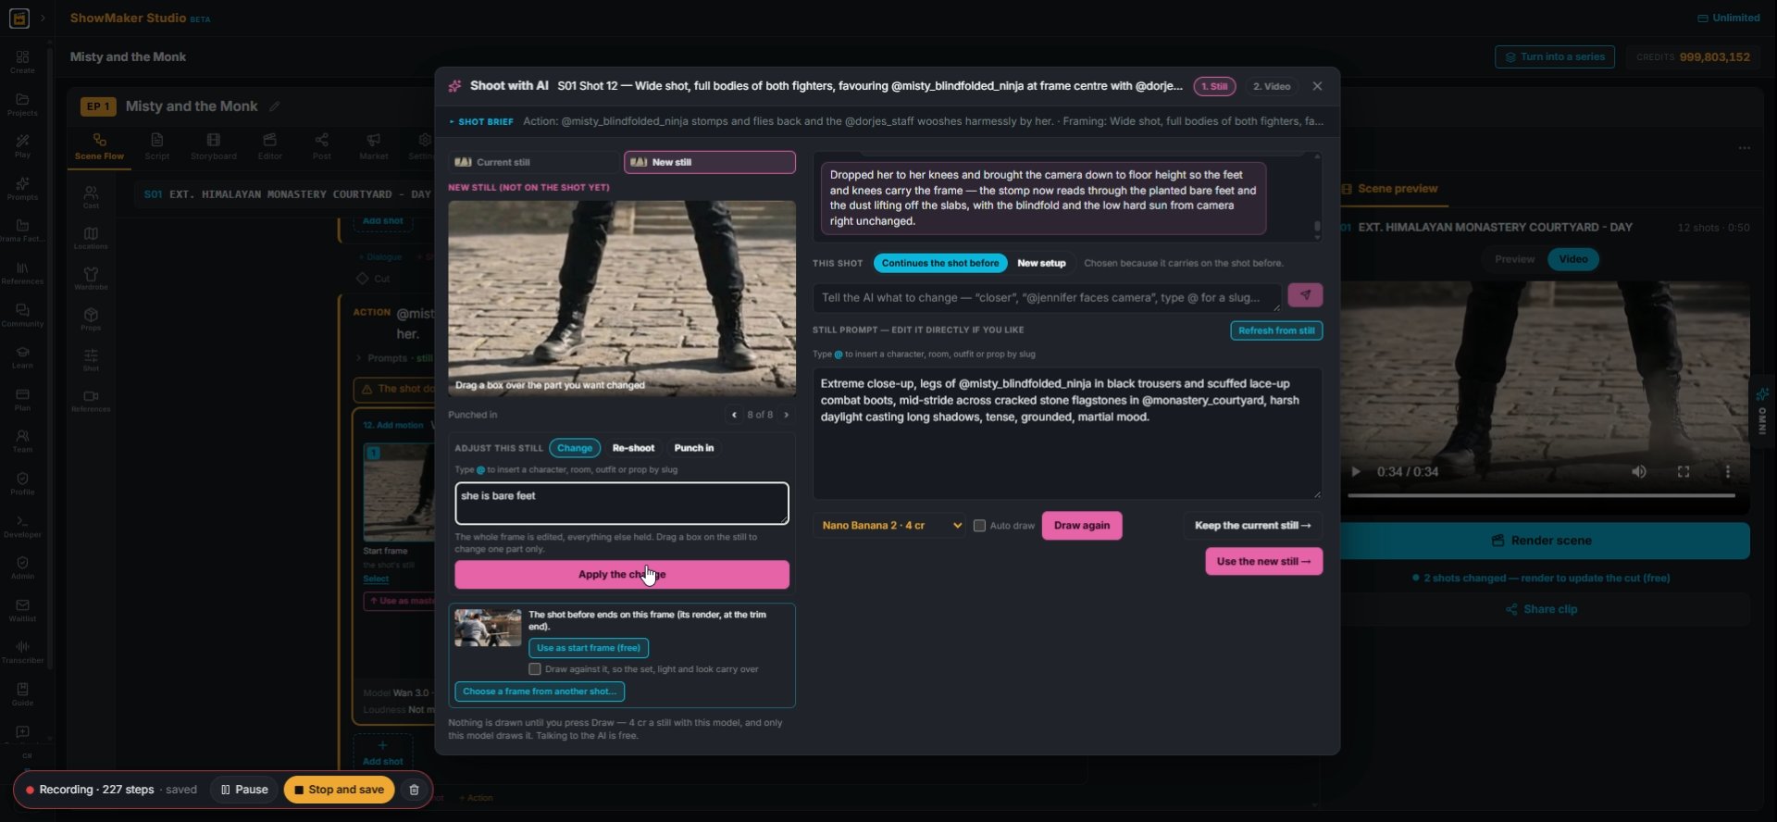The height and width of the screenshot is (822, 1777).
Task: Click the pencil icon beside episode title
Action: tap(275, 106)
